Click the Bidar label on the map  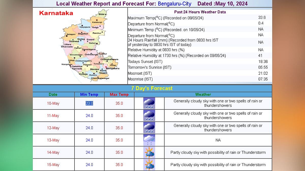(101, 14)
